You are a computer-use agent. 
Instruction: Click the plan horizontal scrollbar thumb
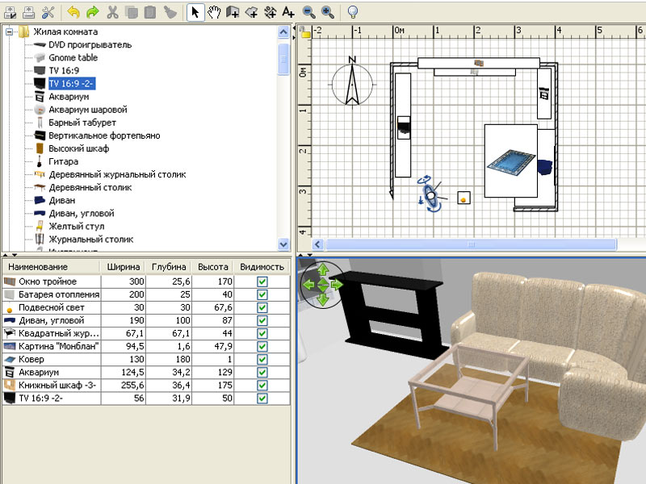[x=472, y=244]
